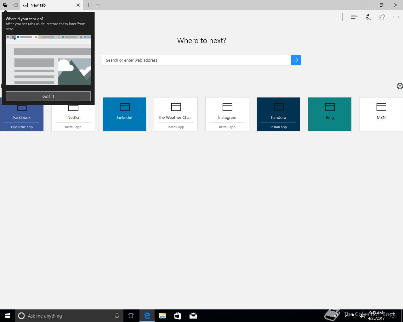Open the Windows Start menu
The width and height of the screenshot is (403, 322).
[x=8, y=316]
